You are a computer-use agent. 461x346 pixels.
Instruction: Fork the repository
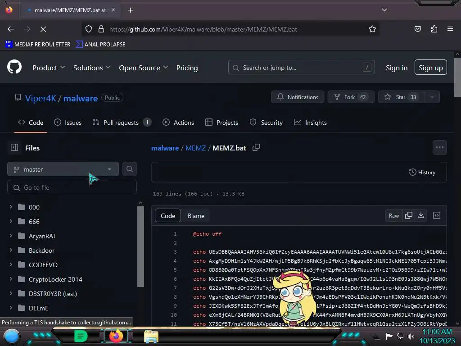351,97
